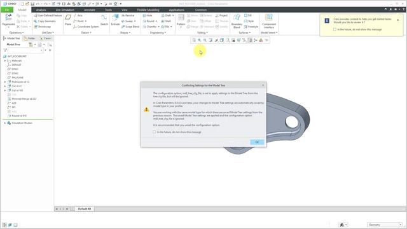Save the model from quick access toolbar
The height and width of the screenshot is (229, 407).
click(32, 4)
